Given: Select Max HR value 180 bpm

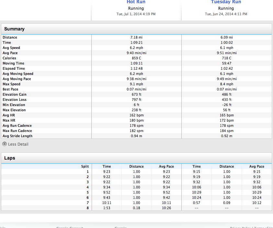Looking at the screenshot, I should pyautogui.click(x=136, y=120).
